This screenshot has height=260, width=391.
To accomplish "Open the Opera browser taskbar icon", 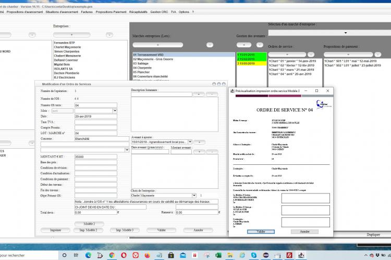I will (124, 255).
